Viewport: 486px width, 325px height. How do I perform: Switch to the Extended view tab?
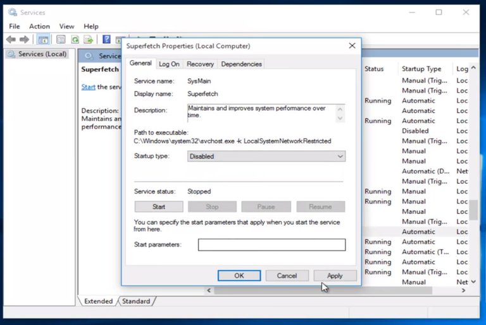[x=98, y=301]
